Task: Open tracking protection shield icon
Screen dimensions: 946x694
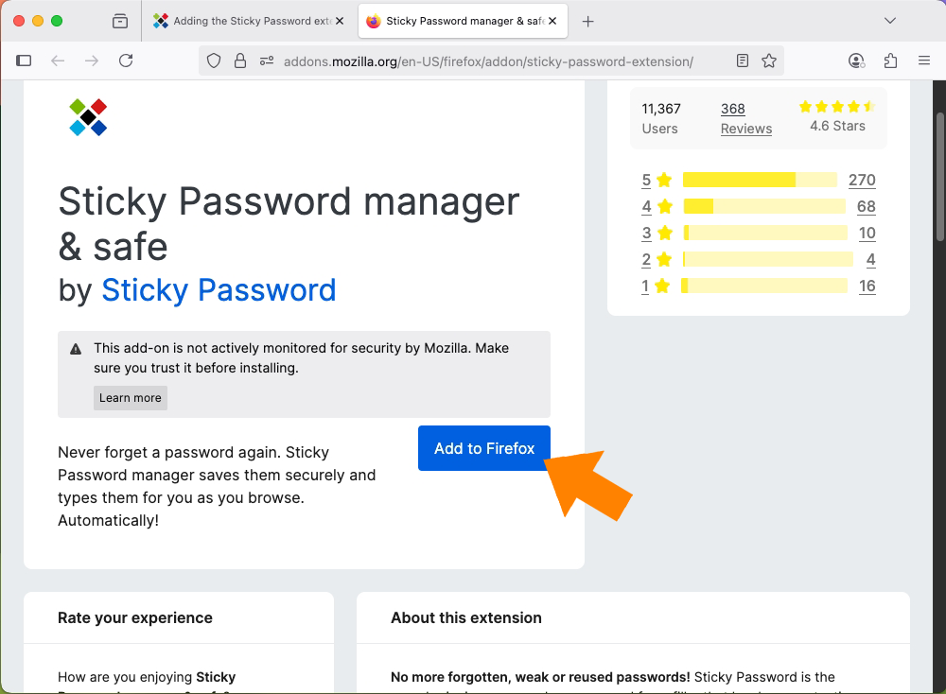Action: point(214,61)
